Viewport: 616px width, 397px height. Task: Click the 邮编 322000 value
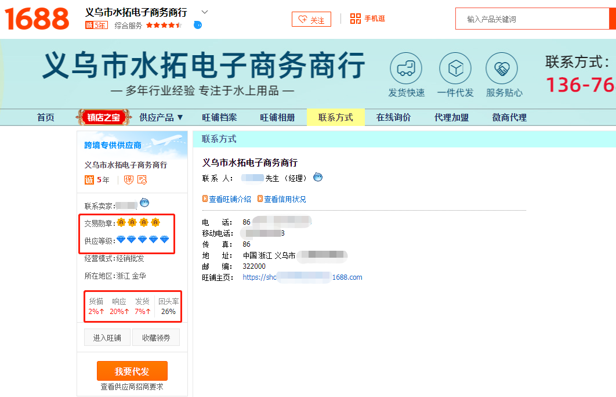pos(254,266)
